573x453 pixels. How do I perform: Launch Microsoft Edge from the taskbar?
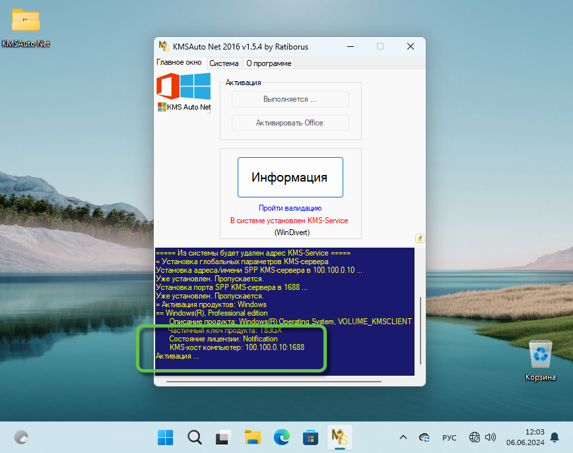point(282,437)
